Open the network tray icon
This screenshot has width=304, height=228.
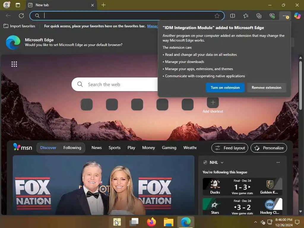tap(270, 222)
